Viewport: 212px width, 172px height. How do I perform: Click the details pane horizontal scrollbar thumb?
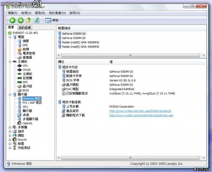tap(130, 158)
